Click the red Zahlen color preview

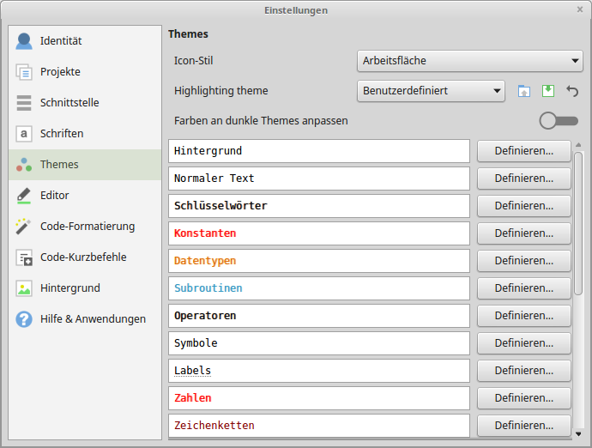(318, 398)
